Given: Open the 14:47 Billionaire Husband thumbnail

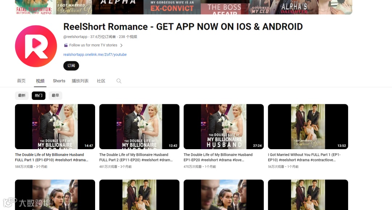Looking at the screenshot, I should click(55, 127).
